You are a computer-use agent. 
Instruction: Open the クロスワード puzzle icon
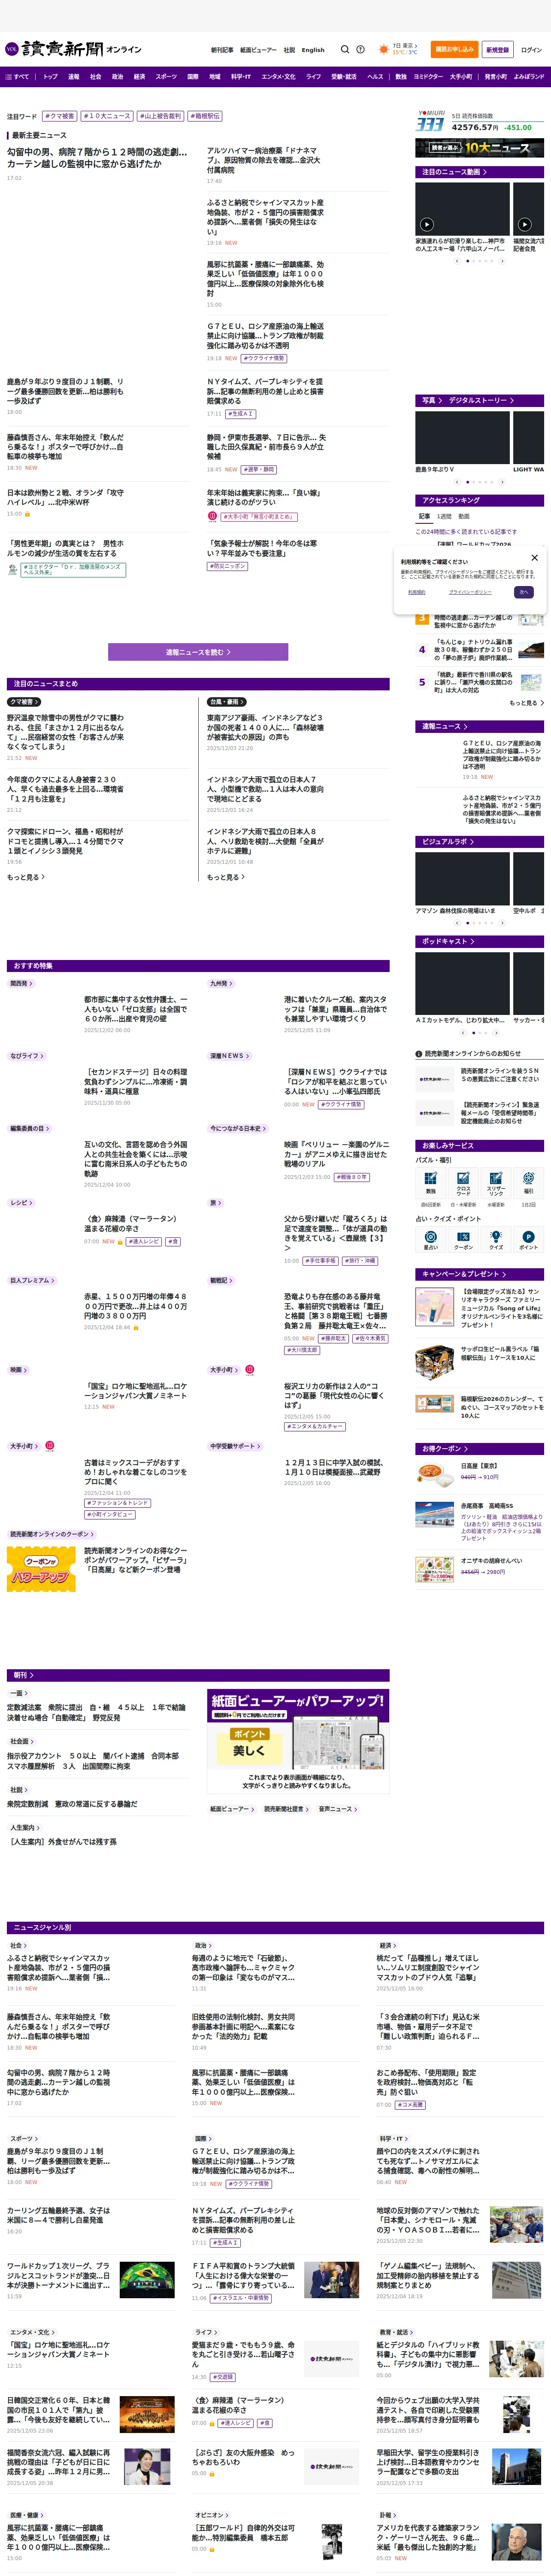click(x=463, y=1183)
